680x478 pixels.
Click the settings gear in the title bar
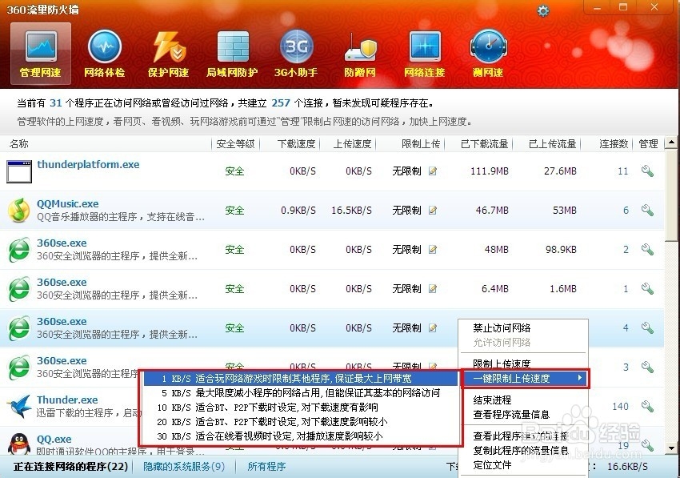click(x=543, y=11)
